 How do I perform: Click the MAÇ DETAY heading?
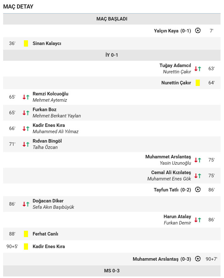18,7
